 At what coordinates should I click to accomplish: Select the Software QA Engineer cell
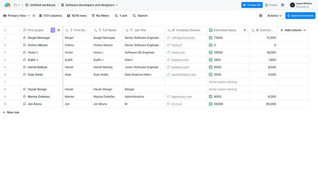click(x=144, y=52)
